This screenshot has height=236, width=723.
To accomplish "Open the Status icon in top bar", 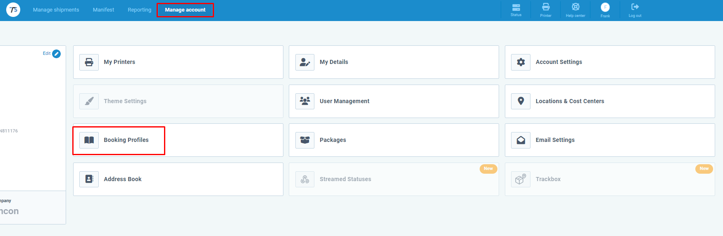I will coord(516,7).
